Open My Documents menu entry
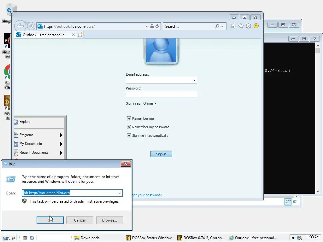 (x=39, y=144)
